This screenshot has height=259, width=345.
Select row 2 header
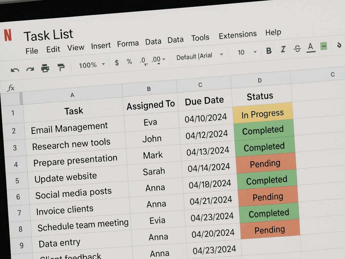(x=14, y=131)
